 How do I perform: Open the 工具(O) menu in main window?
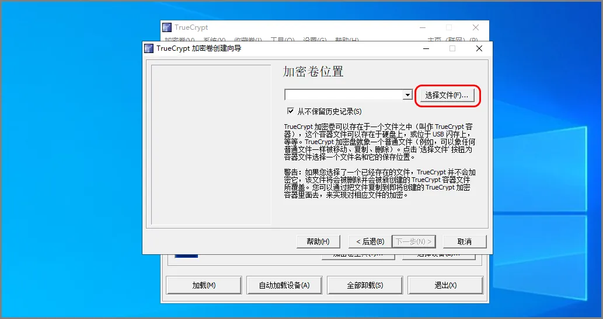click(283, 39)
